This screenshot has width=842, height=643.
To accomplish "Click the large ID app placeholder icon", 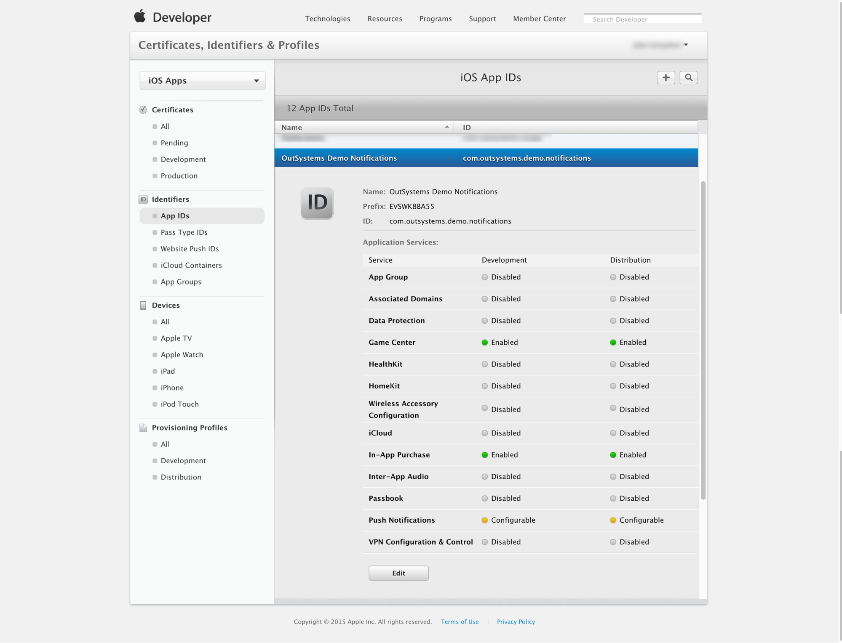I will click(x=317, y=203).
